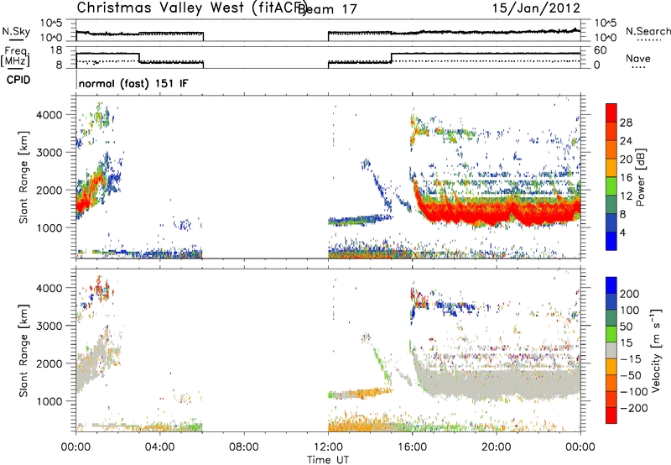Click the blue segment of Power color bar
Viewport: 671px width, 465px height.
[611, 241]
